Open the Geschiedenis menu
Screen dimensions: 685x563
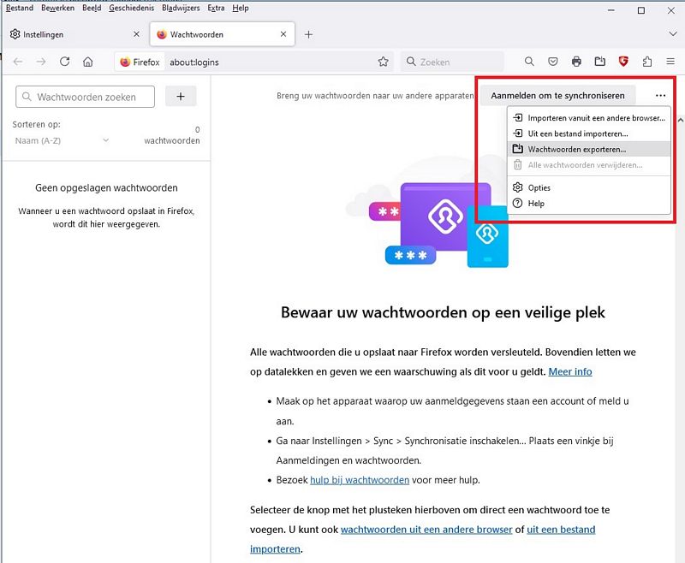pyautogui.click(x=132, y=8)
